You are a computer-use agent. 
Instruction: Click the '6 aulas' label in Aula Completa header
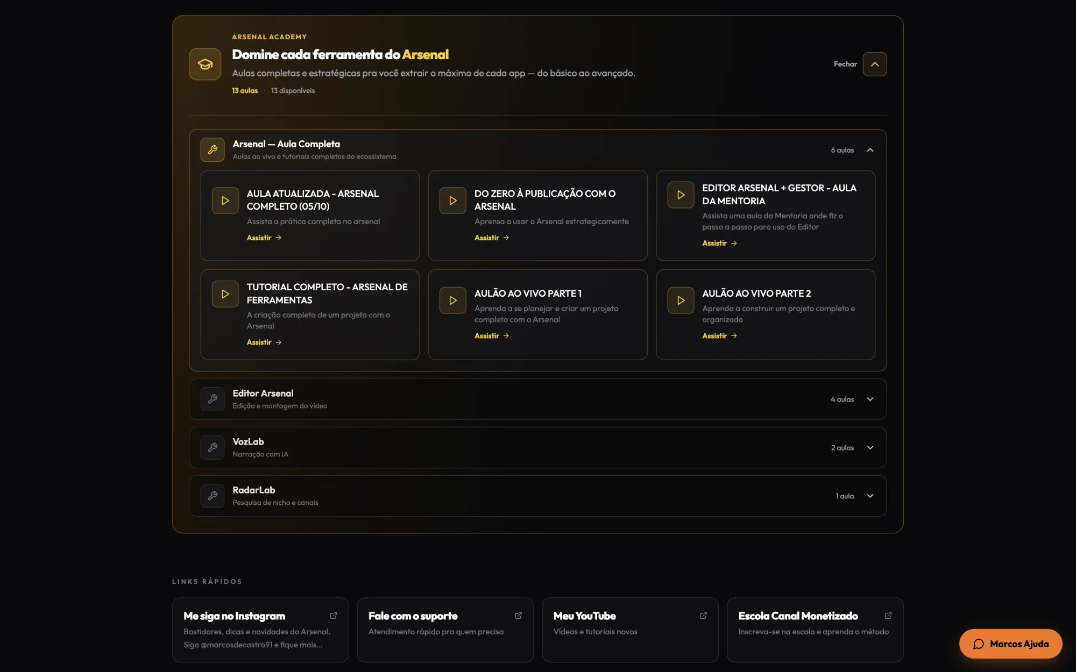click(x=843, y=150)
